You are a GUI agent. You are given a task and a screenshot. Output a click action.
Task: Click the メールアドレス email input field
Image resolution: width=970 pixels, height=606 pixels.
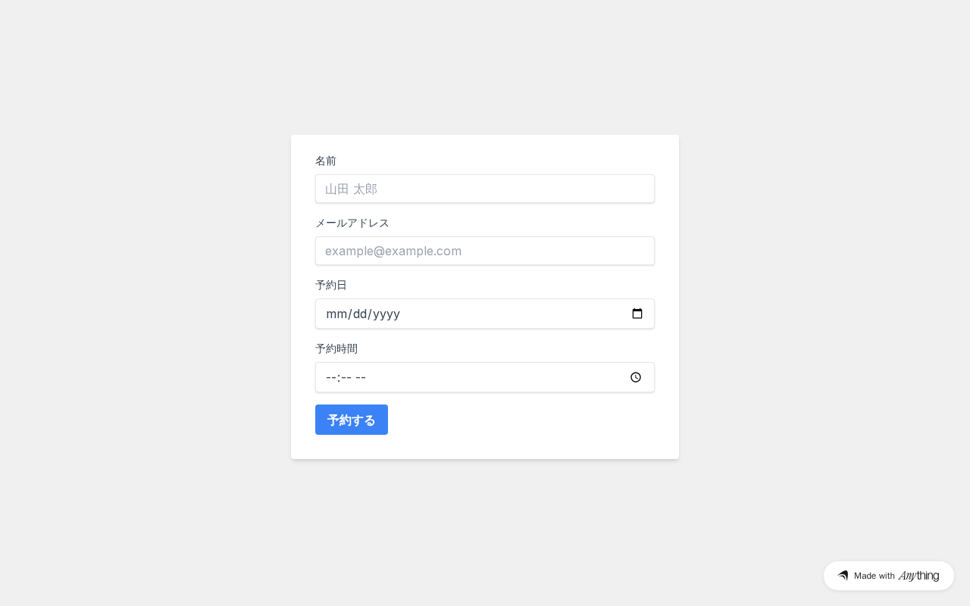[x=485, y=251]
